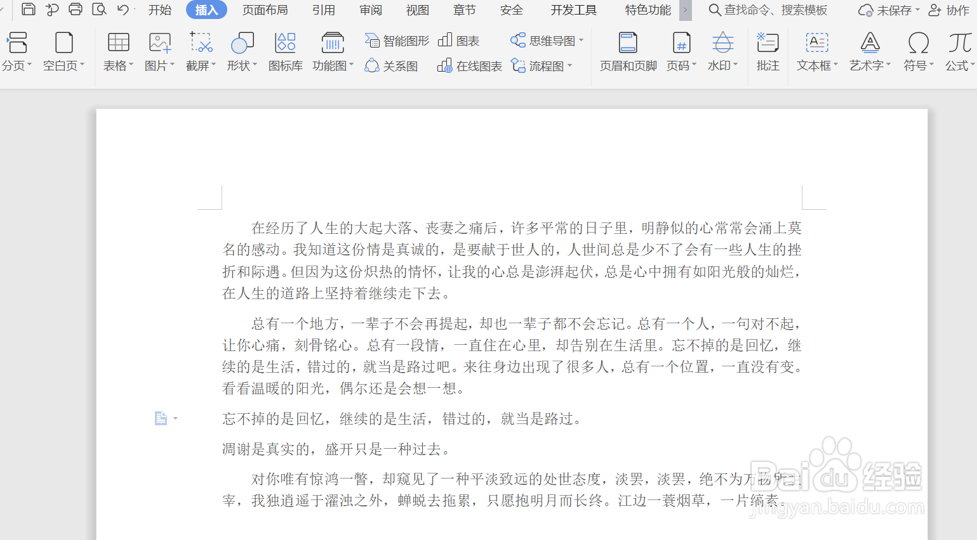Click the 开发工具 ribbon tab

573,10
